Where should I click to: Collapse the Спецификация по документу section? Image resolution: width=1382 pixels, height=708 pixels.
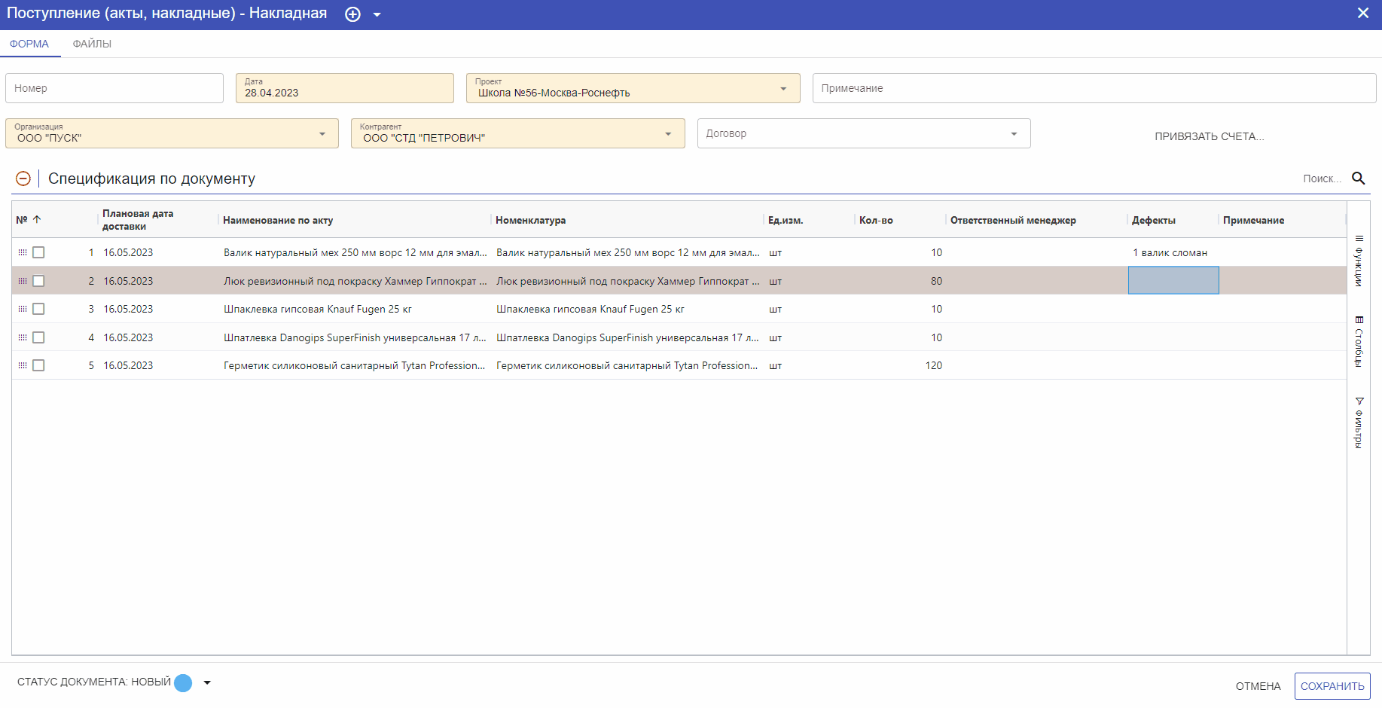click(x=23, y=179)
